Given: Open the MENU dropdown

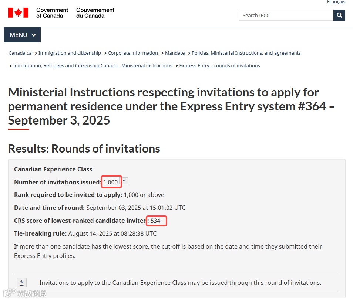Looking at the screenshot, I should pos(22,35).
